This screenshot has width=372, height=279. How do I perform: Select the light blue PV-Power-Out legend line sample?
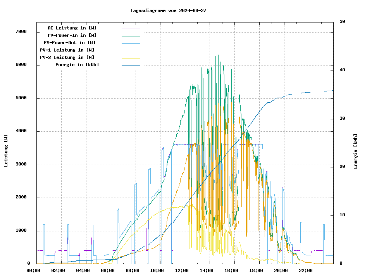click(x=131, y=43)
